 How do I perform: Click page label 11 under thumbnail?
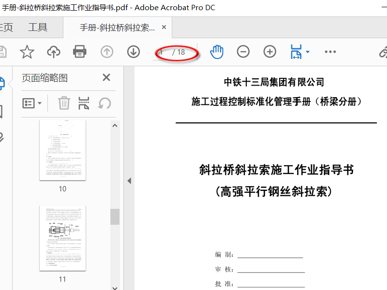63,279
